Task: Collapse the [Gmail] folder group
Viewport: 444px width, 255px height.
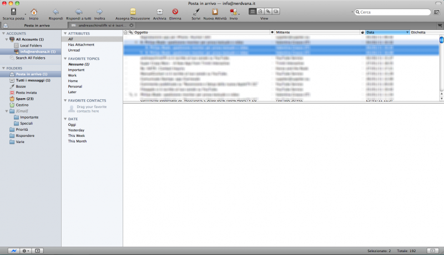Action: (6, 111)
